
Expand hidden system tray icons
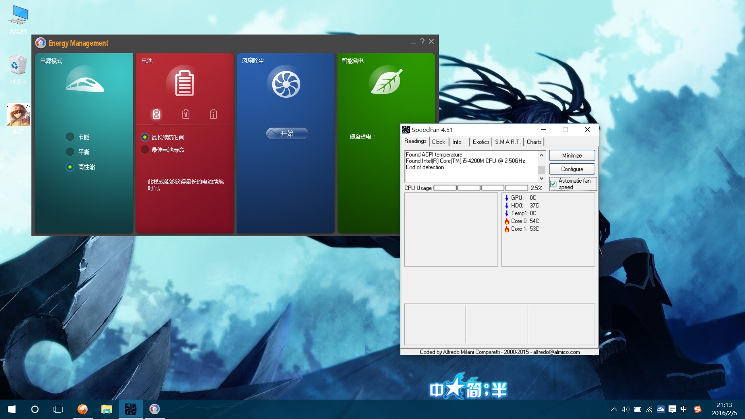pyautogui.click(x=614, y=409)
